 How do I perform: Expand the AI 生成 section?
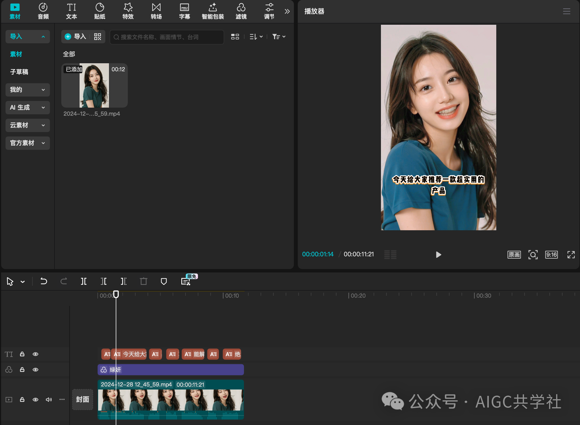click(27, 107)
